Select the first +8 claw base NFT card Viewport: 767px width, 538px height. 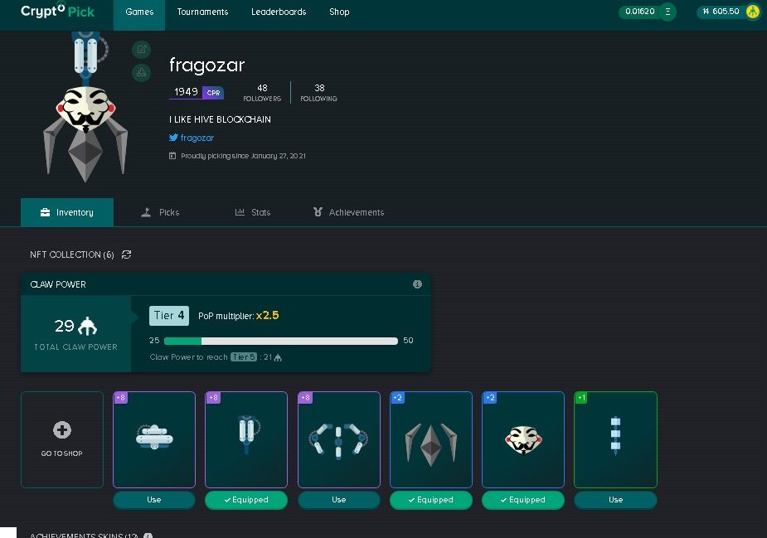tap(154, 439)
